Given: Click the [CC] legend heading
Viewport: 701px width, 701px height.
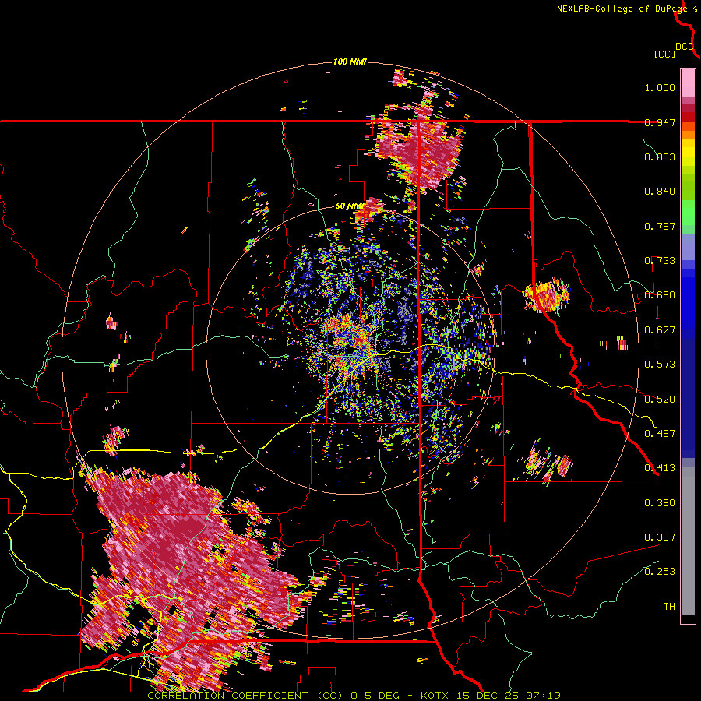Looking at the screenshot, I should 664,54.
